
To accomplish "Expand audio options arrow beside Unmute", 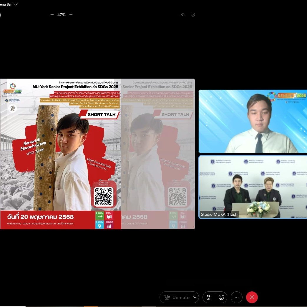I will (x=195, y=297).
